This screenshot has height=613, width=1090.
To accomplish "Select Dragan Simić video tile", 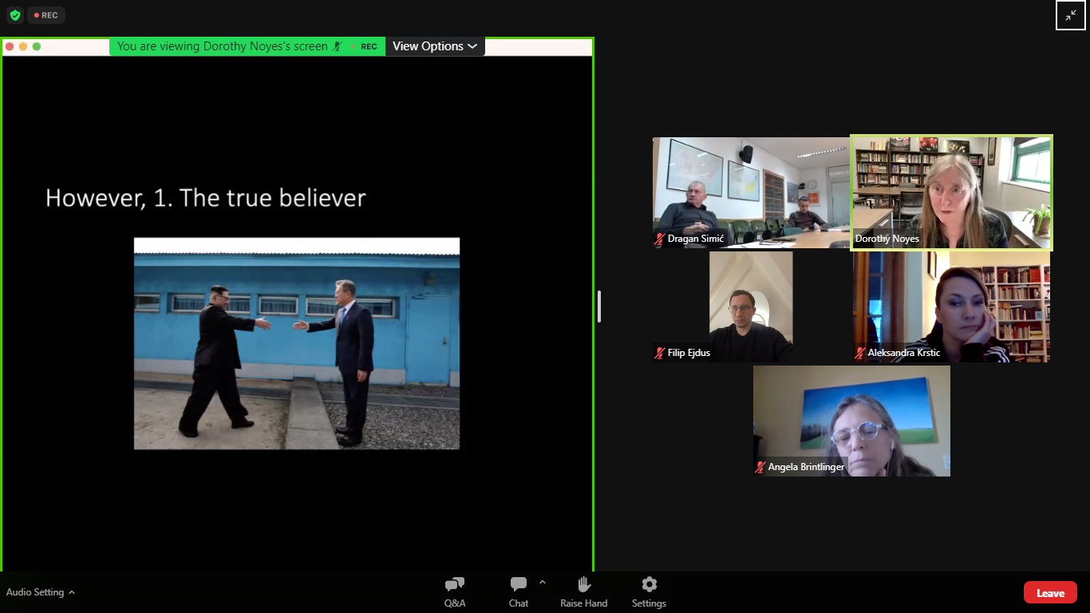I will click(x=751, y=192).
